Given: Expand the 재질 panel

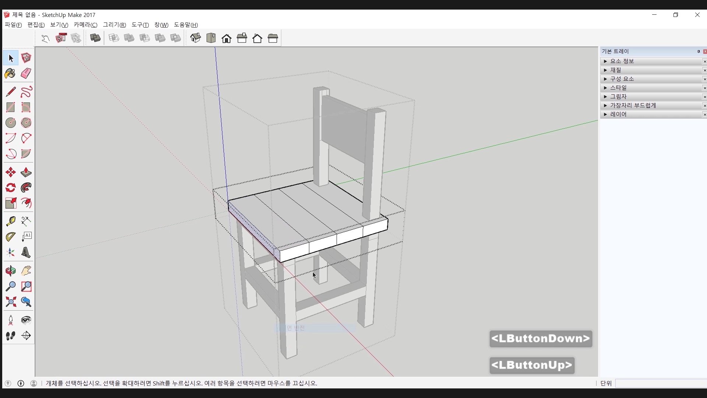Looking at the screenshot, I should [605, 70].
